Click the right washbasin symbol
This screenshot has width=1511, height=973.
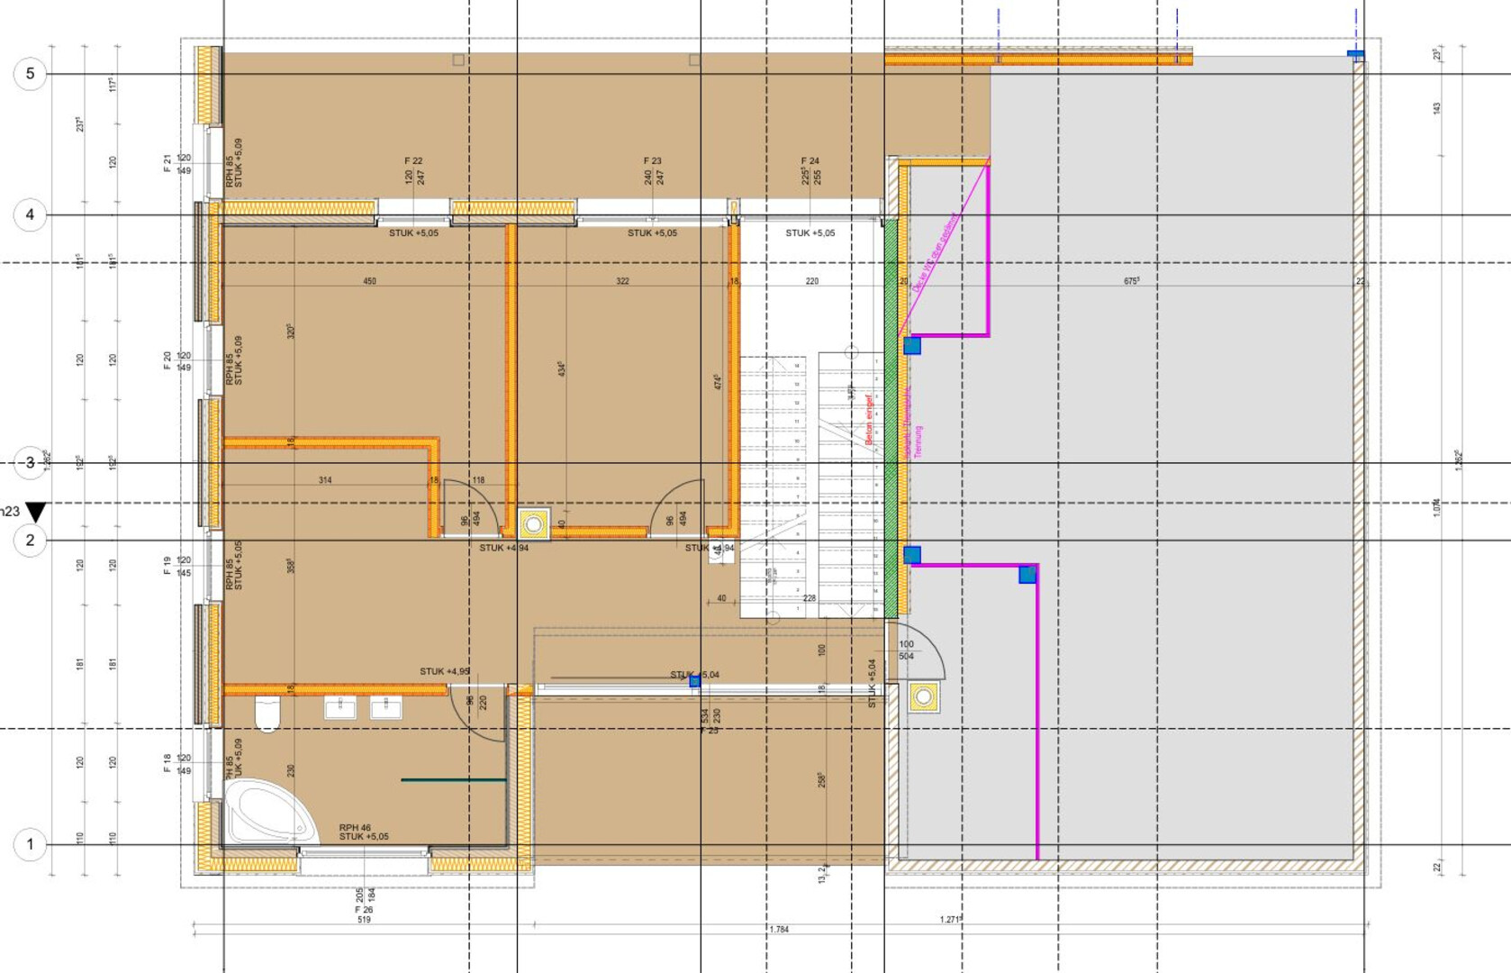pyautogui.click(x=386, y=707)
